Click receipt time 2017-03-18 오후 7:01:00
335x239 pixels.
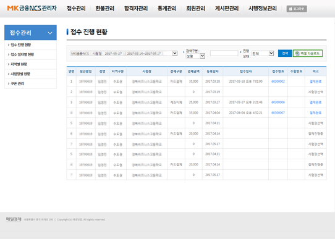(246, 82)
